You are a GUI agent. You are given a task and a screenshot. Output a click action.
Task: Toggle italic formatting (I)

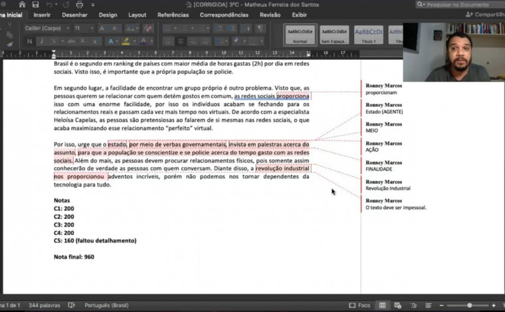pyautogui.click(x=41, y=41)
